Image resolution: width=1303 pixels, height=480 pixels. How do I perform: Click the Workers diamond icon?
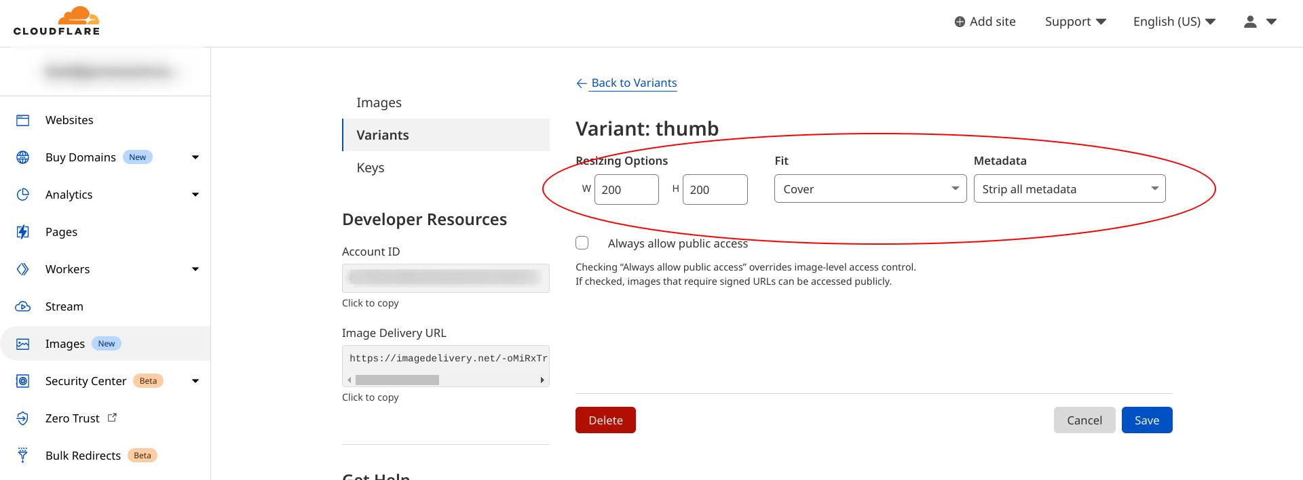(23, 269)
